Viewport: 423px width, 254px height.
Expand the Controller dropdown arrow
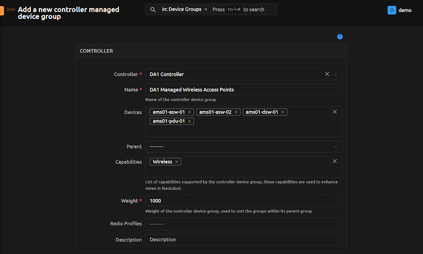(x=335, y=74)
